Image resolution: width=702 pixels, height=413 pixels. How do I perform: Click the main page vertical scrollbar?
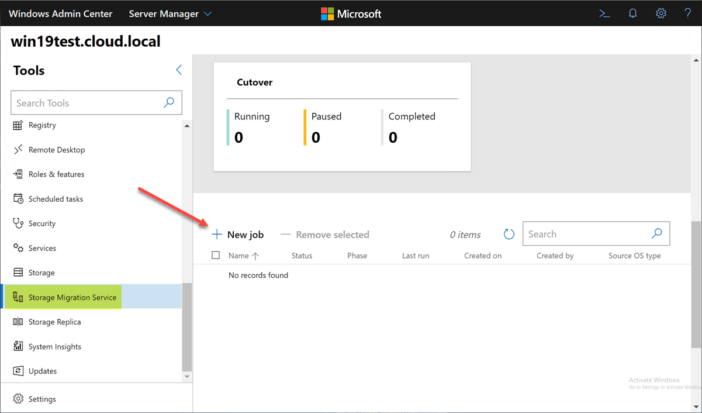696,284
